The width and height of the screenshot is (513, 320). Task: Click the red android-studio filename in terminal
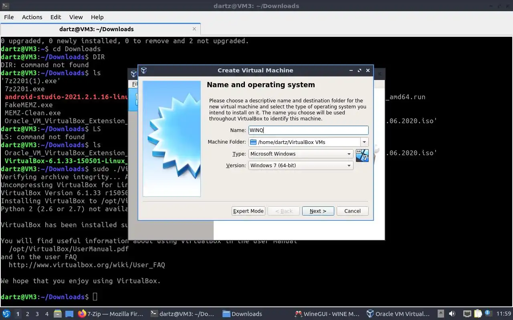pos(66,97)
